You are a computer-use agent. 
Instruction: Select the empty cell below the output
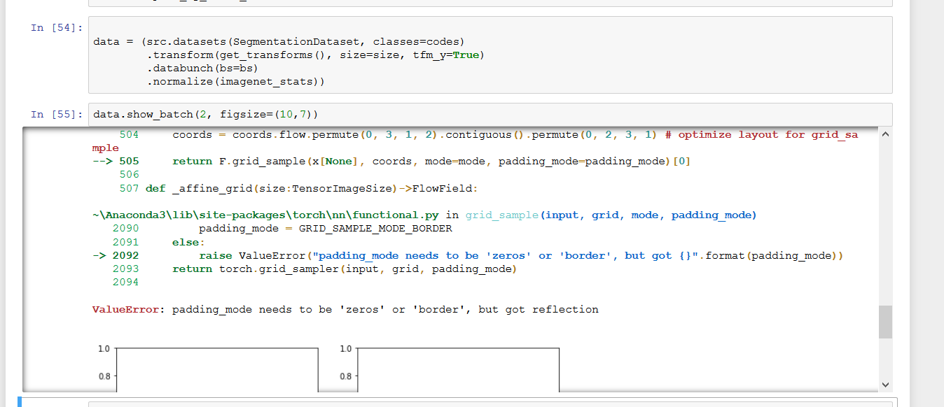click(x=490, y=403)
